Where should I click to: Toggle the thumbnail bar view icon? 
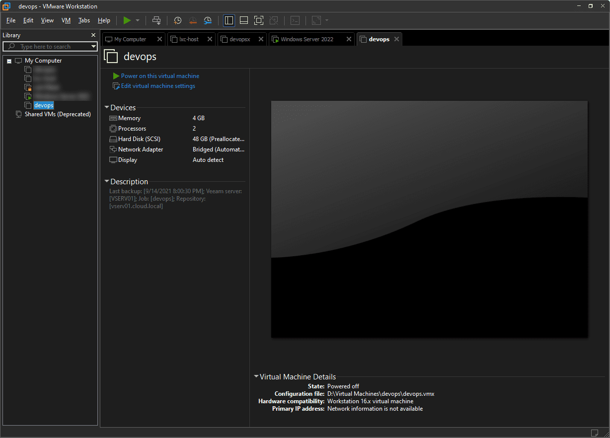244,20
